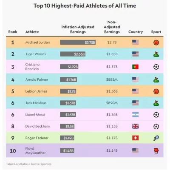
Task: Click the tennis racket icon
Action: pyautogui.click(x=156, y=138)
